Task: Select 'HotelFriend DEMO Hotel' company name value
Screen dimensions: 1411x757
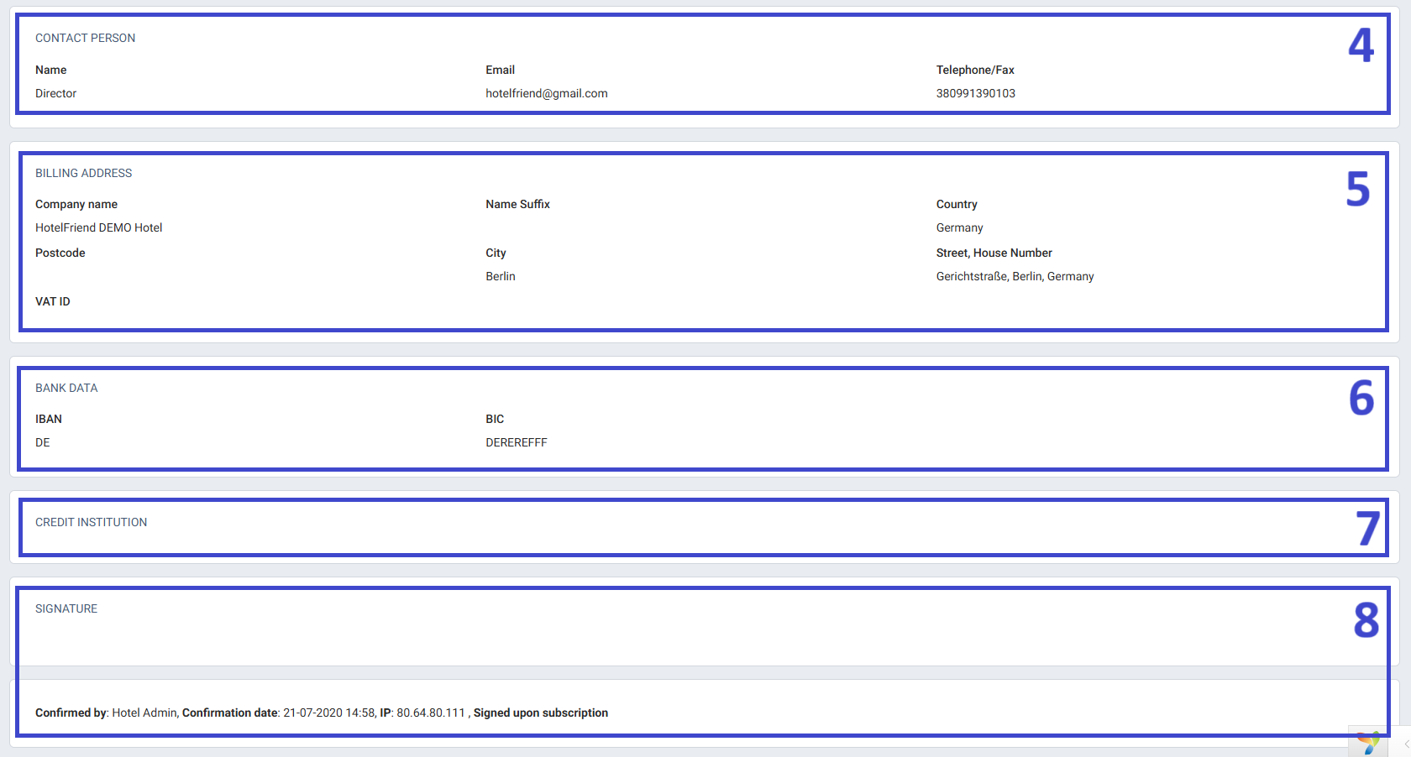Action: 98,227
